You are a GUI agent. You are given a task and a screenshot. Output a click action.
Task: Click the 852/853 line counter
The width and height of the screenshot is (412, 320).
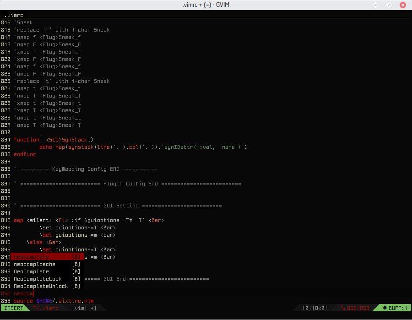click(x=358, y=308)
